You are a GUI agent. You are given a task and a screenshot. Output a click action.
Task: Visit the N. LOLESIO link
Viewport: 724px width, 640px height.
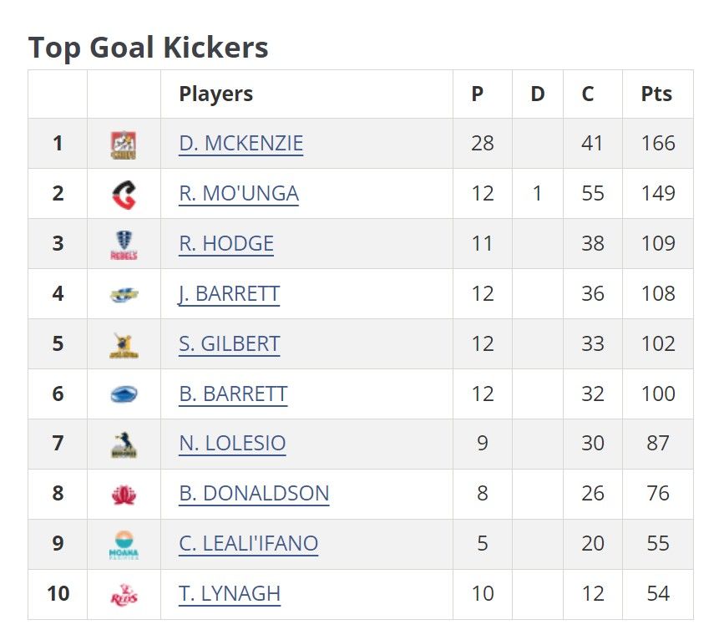click(x=232, y=444)
